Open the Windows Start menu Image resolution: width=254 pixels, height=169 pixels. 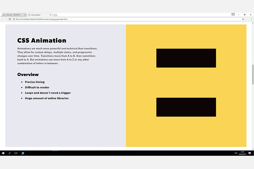click(x=3, y=153)
